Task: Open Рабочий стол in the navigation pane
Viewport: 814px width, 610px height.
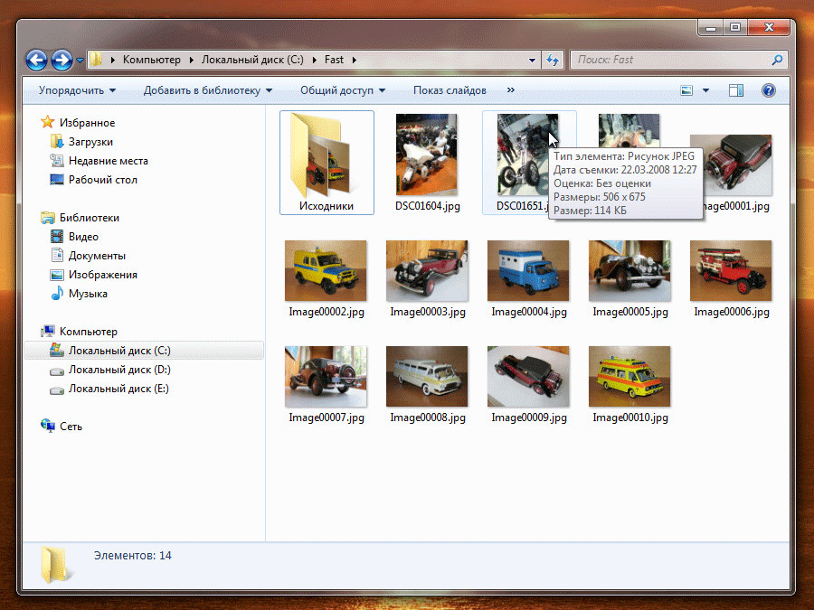Action: point(103,180)
